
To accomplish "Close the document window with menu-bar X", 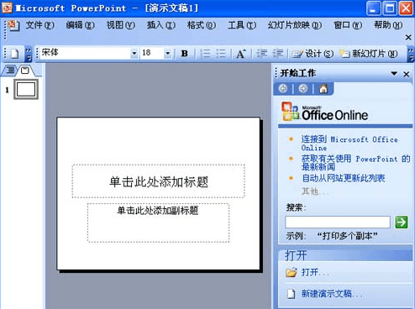I will (x=408, y=37).
